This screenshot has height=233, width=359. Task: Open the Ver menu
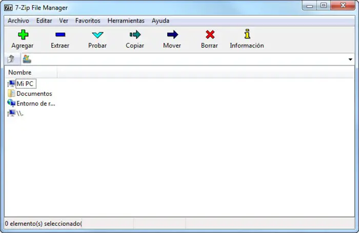[64, 21]
